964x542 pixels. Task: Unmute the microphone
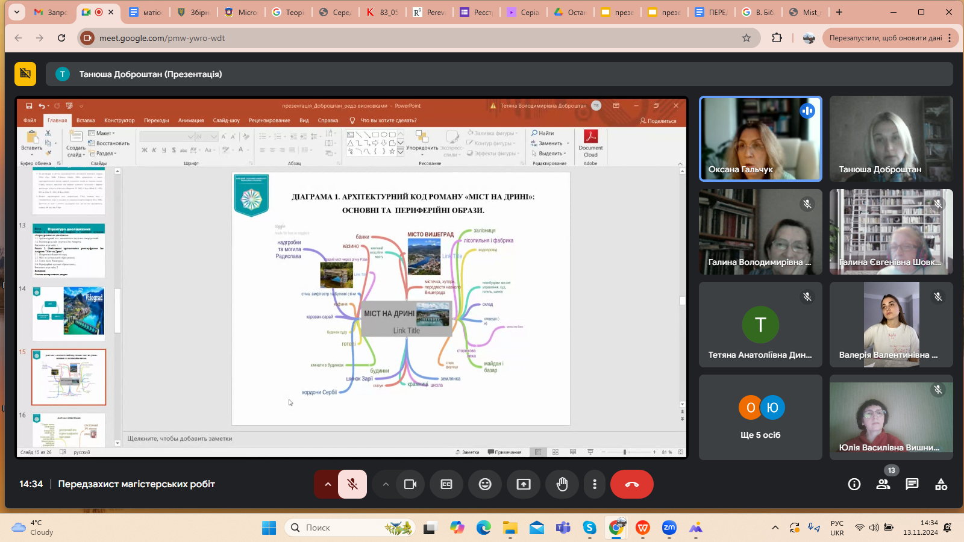point(352,484)
